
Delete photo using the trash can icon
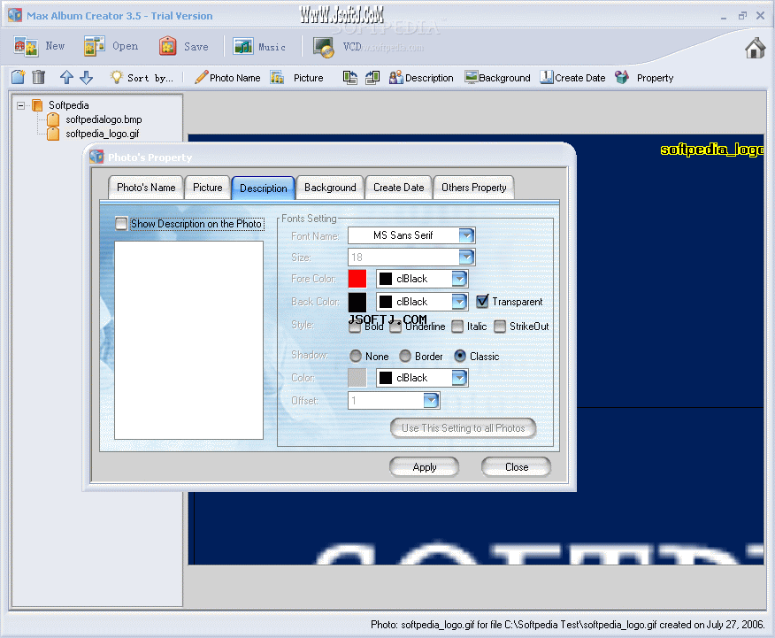click(x=39, y=77)
